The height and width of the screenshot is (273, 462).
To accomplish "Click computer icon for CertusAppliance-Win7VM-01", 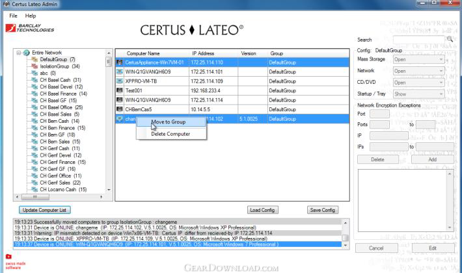I will pos(119,62).
